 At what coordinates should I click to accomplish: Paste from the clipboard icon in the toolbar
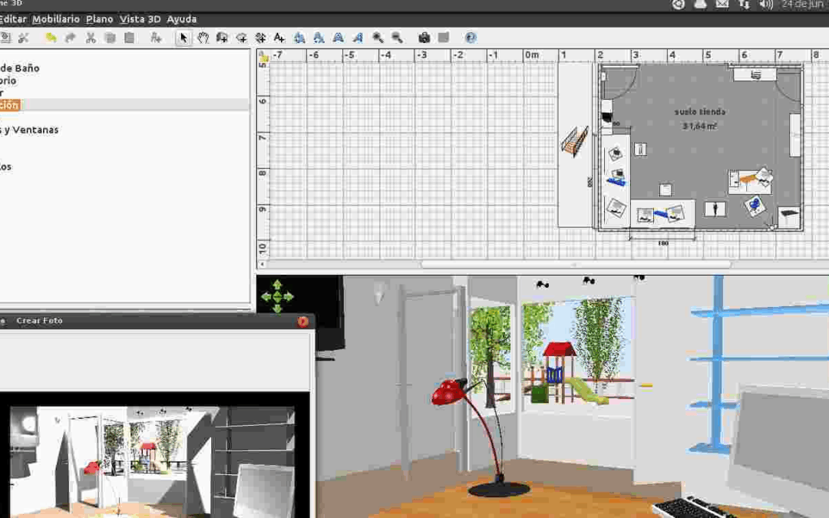tap(129, 38)
